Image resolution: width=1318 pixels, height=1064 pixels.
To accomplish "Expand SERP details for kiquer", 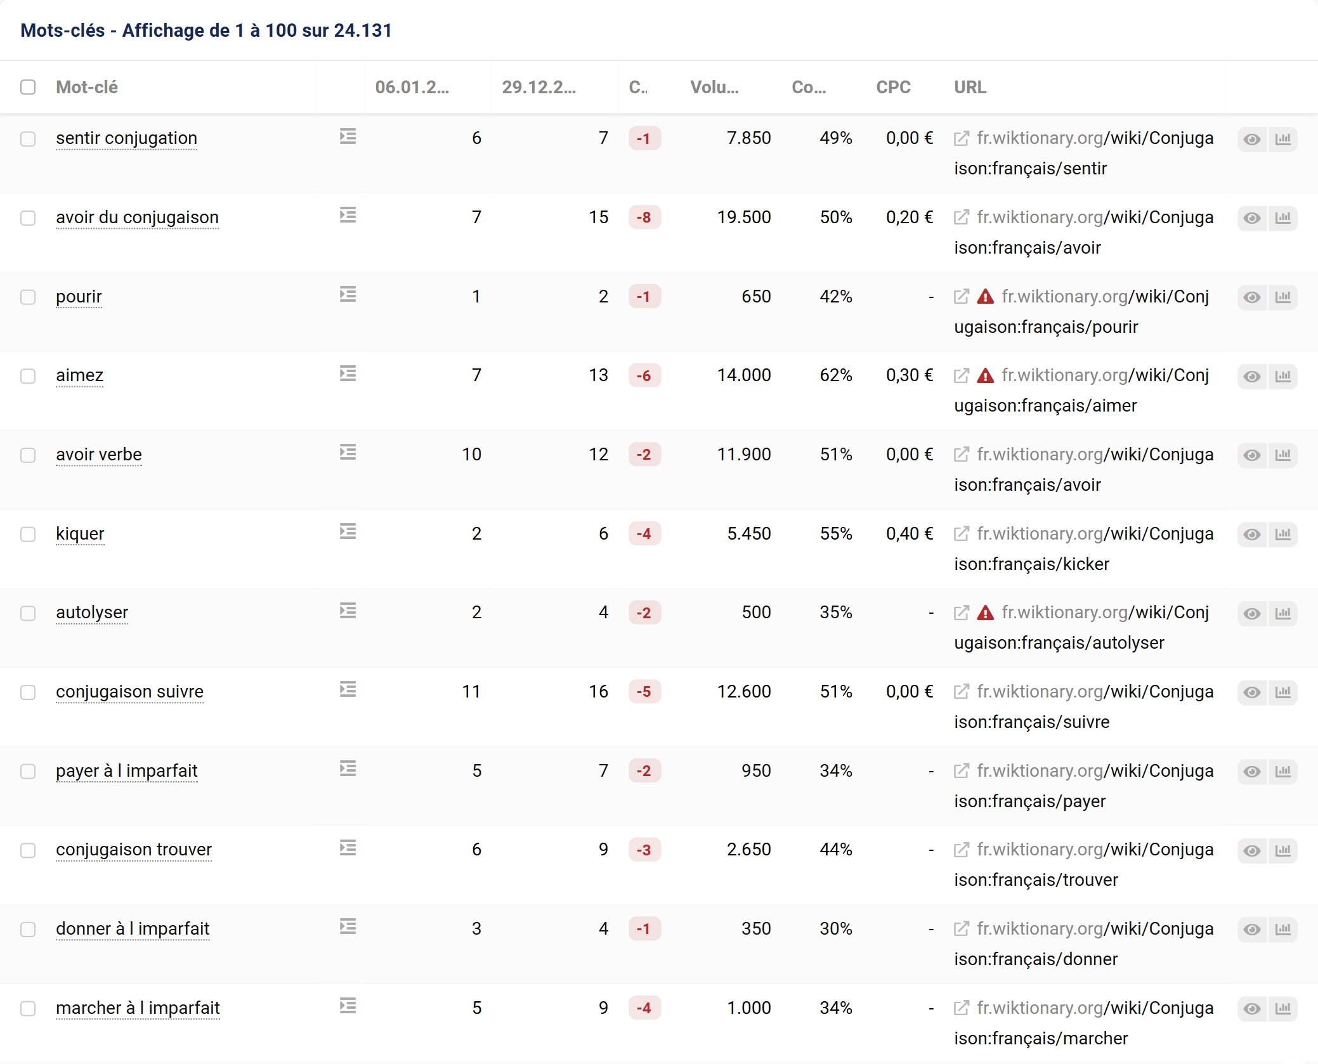I will (347, 532).
